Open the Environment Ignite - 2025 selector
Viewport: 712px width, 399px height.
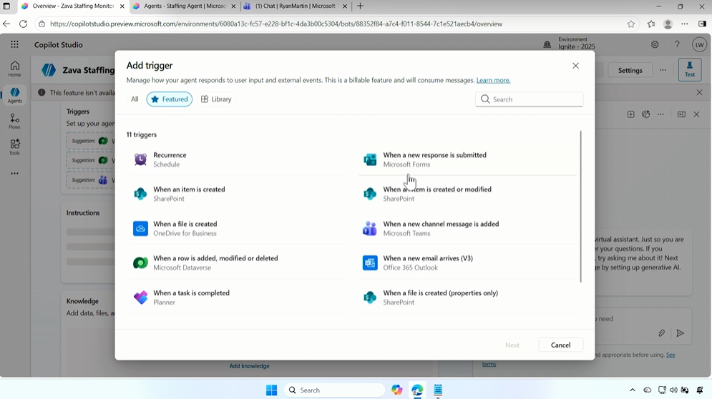(570, 44)
